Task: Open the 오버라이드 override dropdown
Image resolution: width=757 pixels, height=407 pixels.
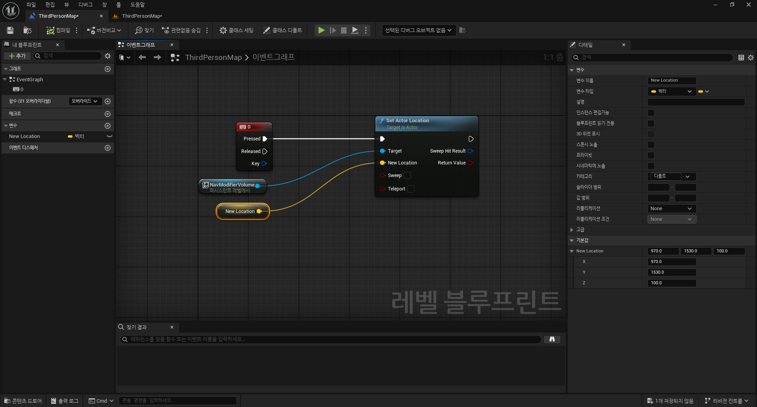Action: 85,101
